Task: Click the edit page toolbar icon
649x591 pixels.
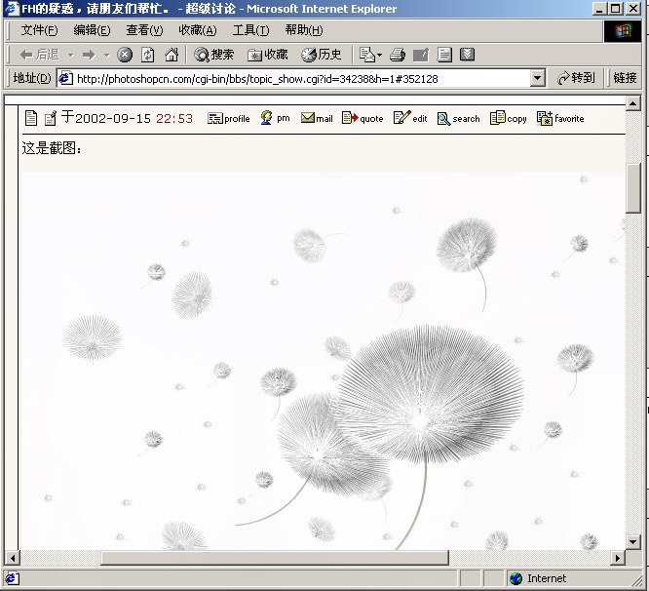Action: 421,55
